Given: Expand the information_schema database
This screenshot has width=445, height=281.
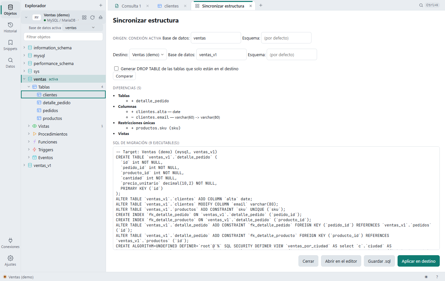Looking at the screenshot, I should [x=24, y=48].
